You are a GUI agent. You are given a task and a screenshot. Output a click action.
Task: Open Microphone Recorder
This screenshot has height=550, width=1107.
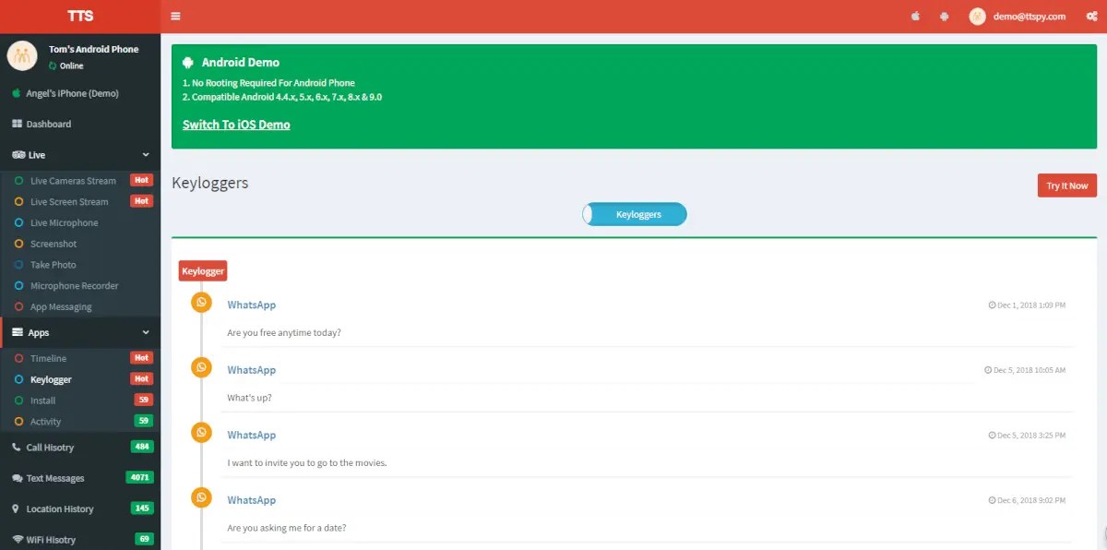(x=74, y=286)
